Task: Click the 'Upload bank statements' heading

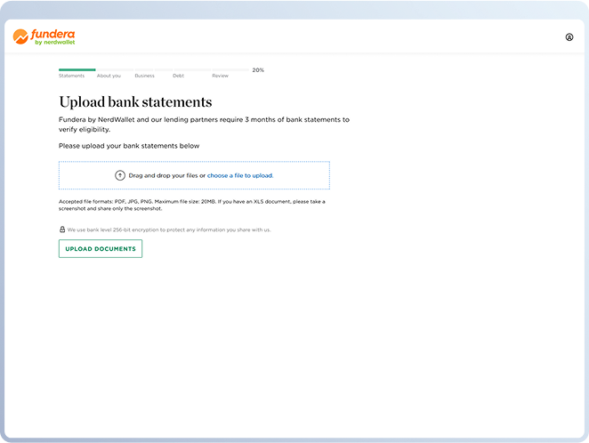Action: 135,102
